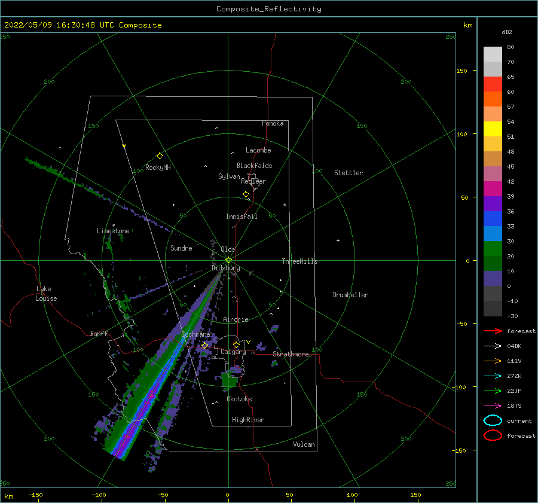Select the 65 dBZ red swatch
The image size is (538, 503).
click(493, 84)
